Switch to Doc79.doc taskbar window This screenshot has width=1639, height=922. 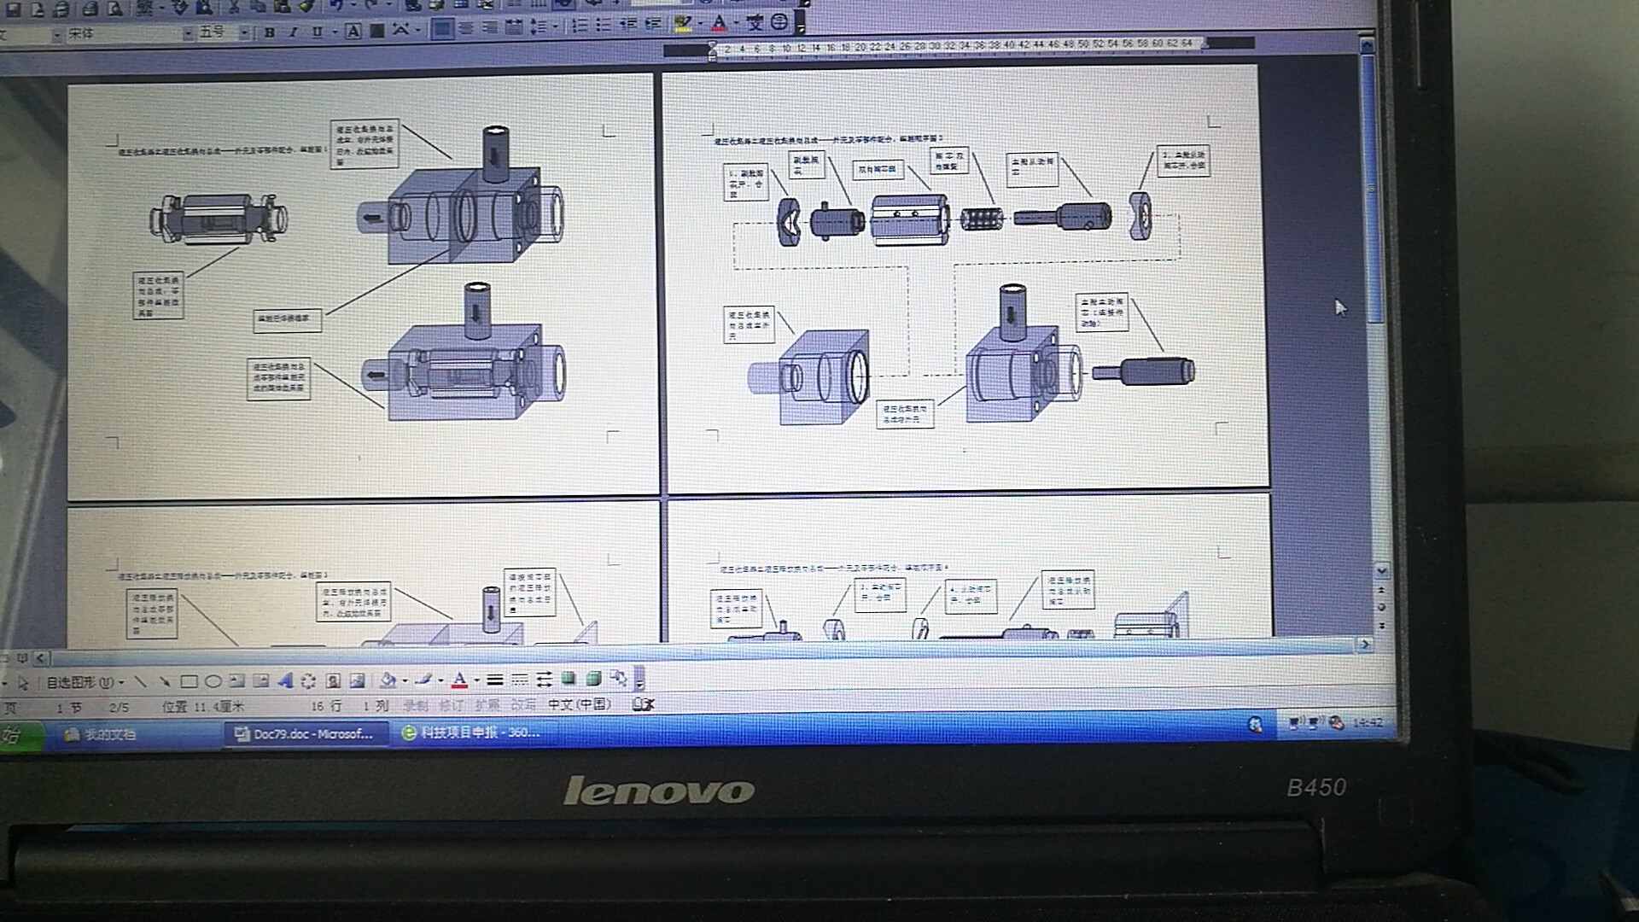306,733
